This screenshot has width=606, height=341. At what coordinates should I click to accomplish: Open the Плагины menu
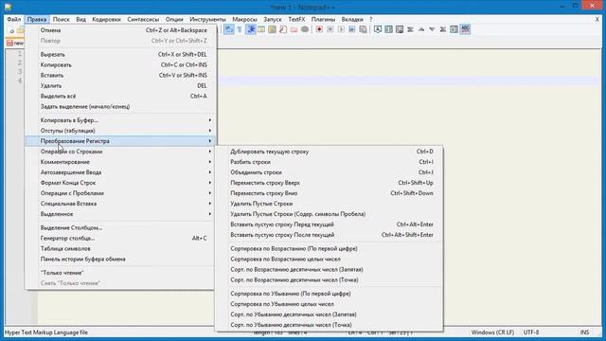(x=323, y=19)
